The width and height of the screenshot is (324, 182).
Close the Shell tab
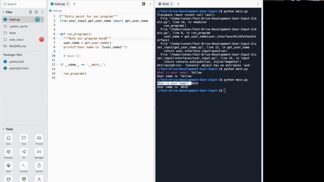[172, 4]
